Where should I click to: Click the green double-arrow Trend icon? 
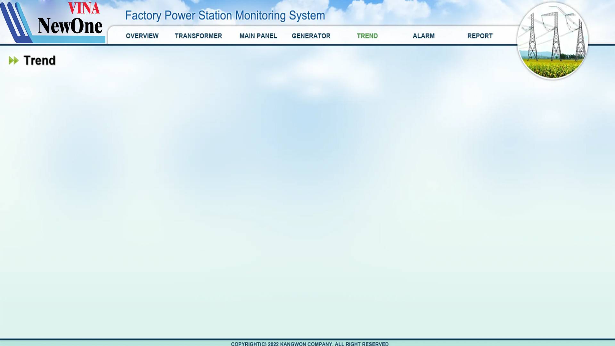click(13, 60)
